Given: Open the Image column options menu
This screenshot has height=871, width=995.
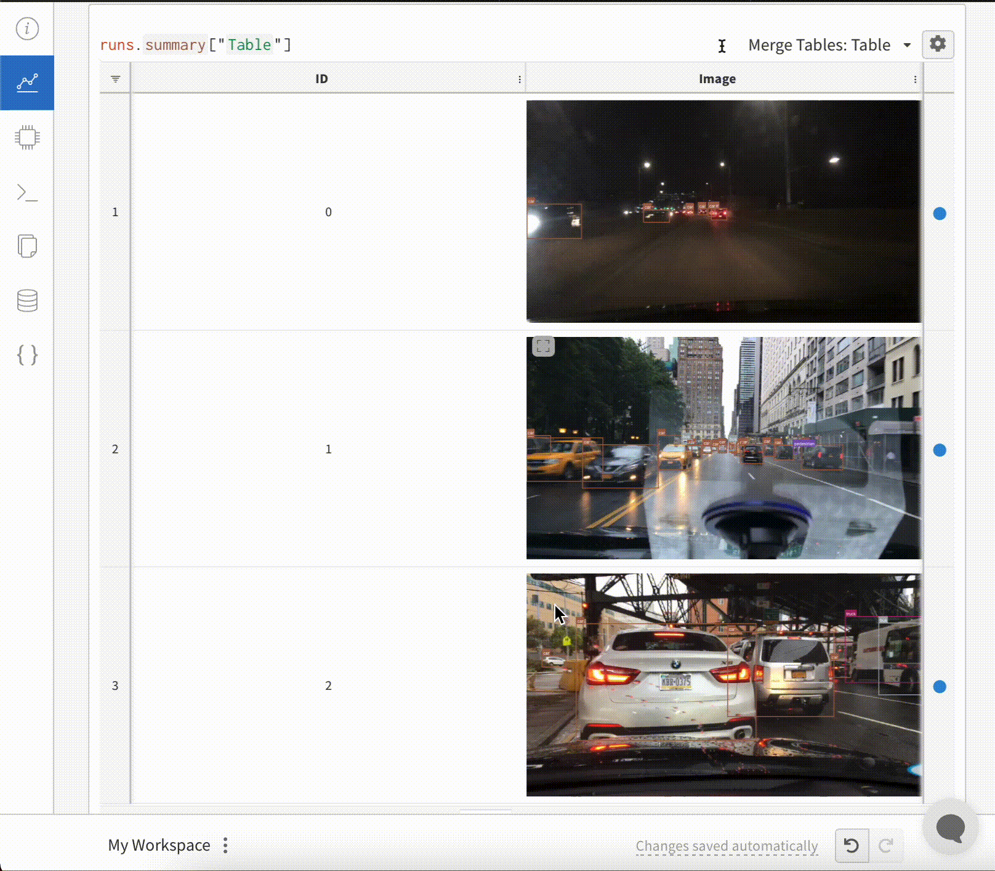Looking at the screenshot, I should point(916,79).
